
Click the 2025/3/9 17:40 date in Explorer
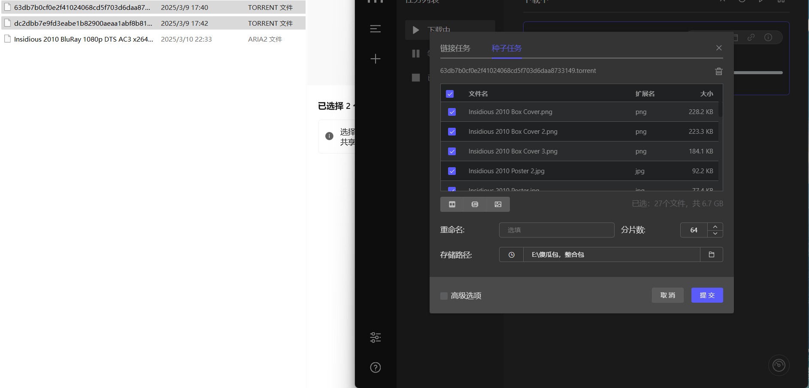[x=185, y=7]
